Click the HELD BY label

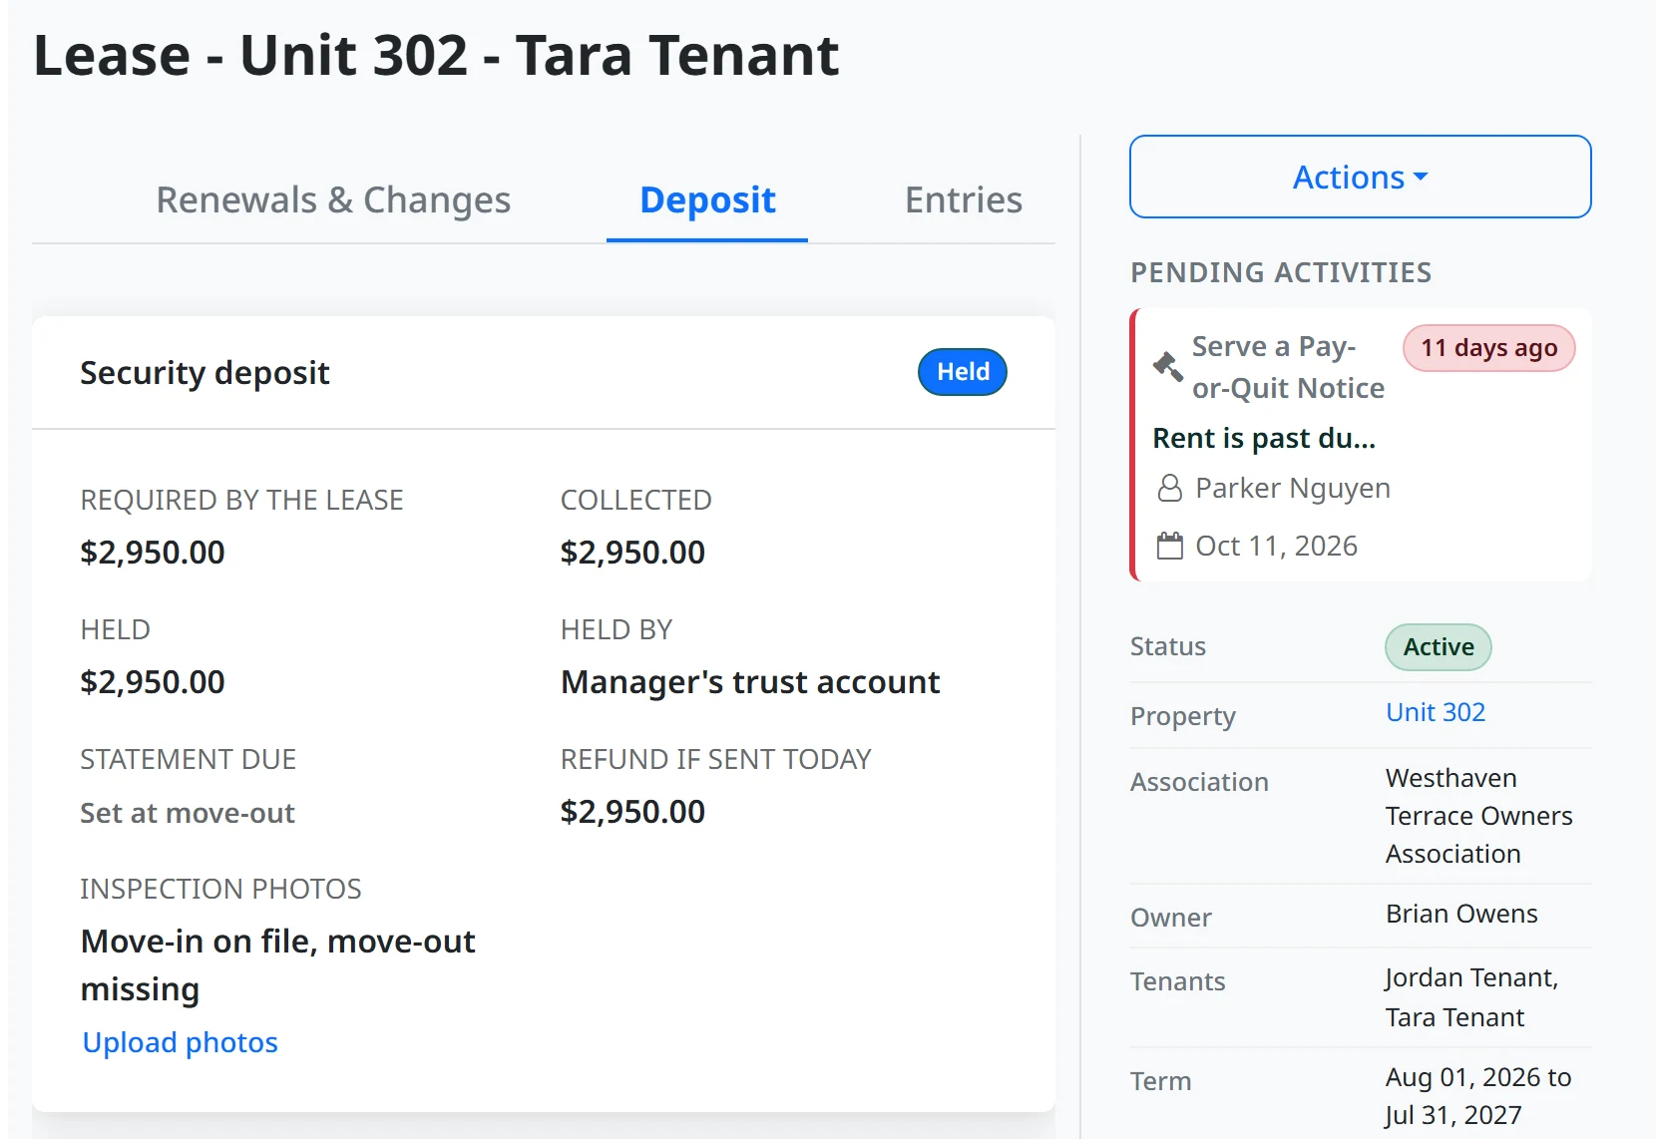tap(617, 629)
